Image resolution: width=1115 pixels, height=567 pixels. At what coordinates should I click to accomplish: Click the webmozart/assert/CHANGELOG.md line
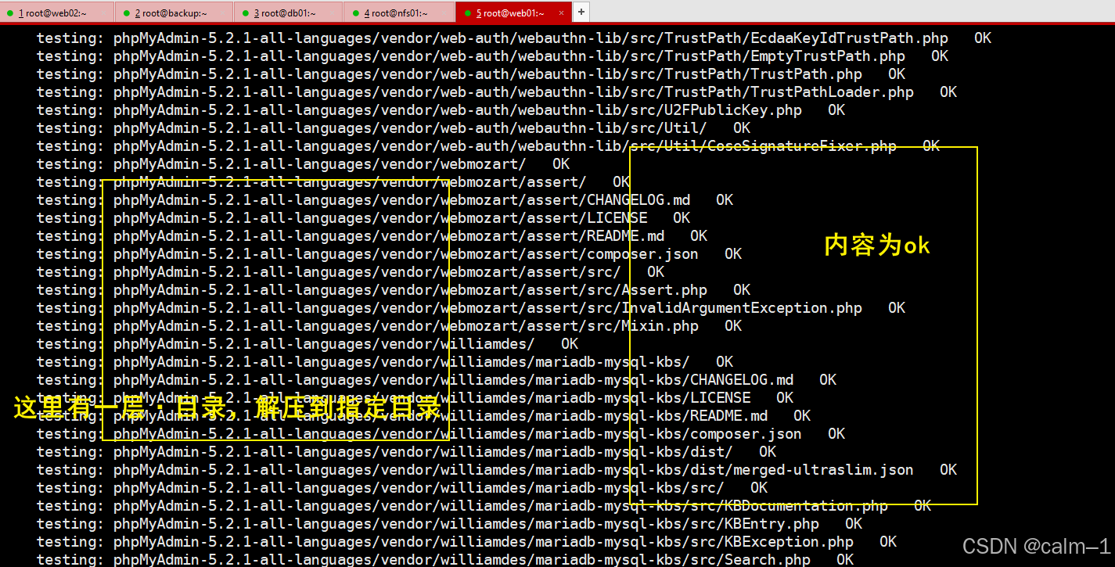pos(384,199)
